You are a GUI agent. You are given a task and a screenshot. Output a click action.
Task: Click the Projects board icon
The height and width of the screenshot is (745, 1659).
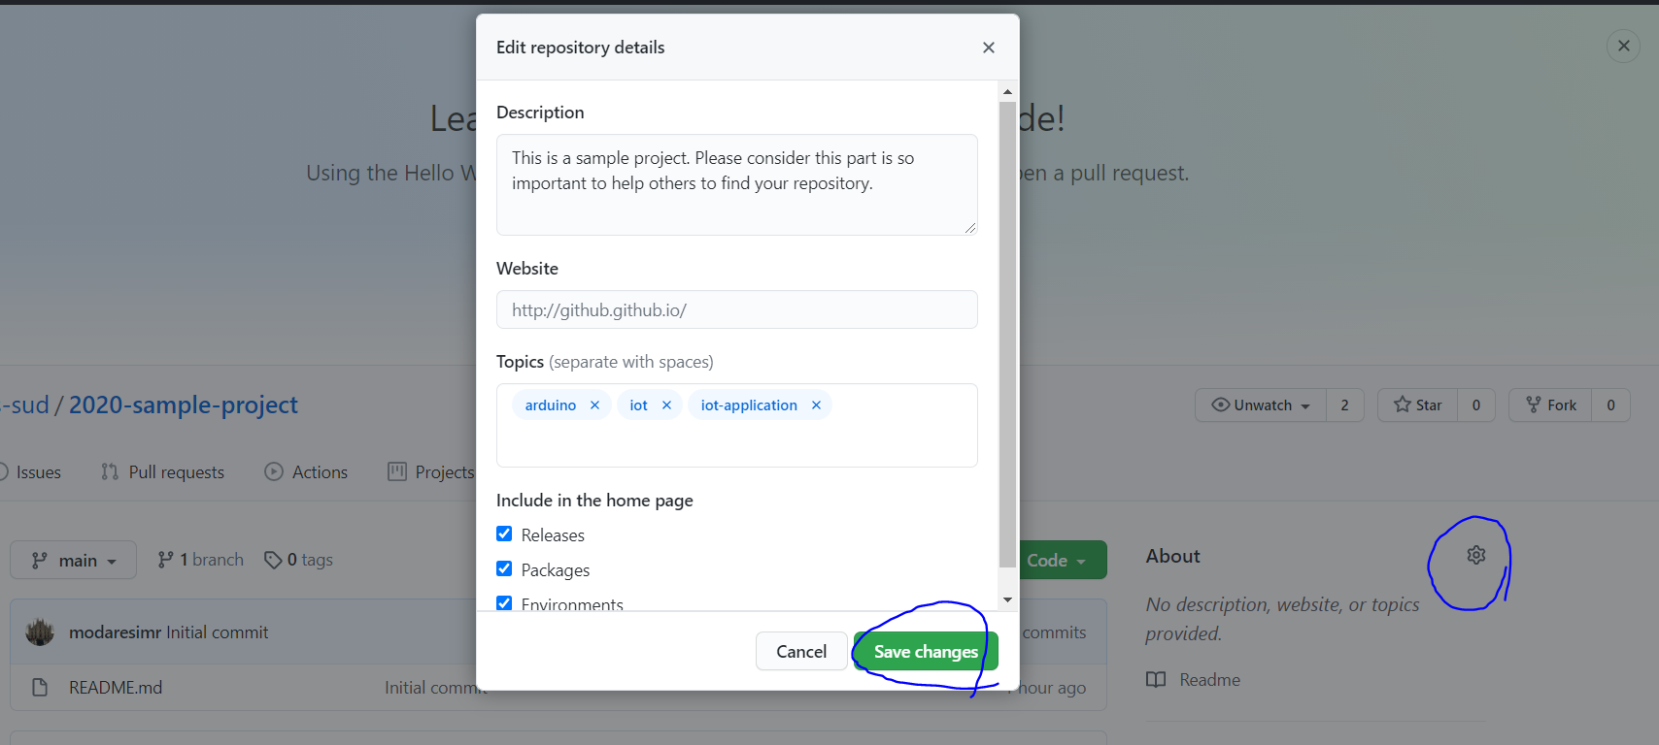[x=397, y=471]
